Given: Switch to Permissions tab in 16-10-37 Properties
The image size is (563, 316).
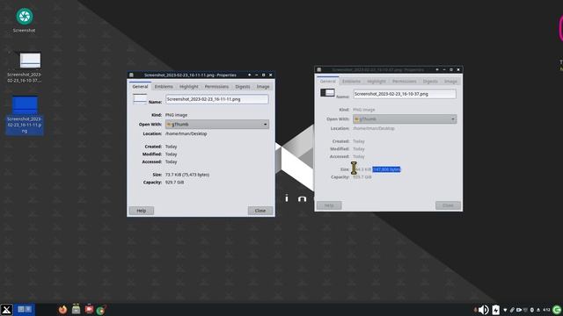Looking at the screenshot, I should pos(405,82).
